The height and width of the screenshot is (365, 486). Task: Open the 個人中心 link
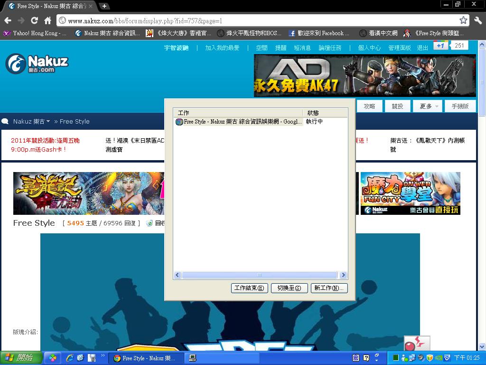(369, 48)
